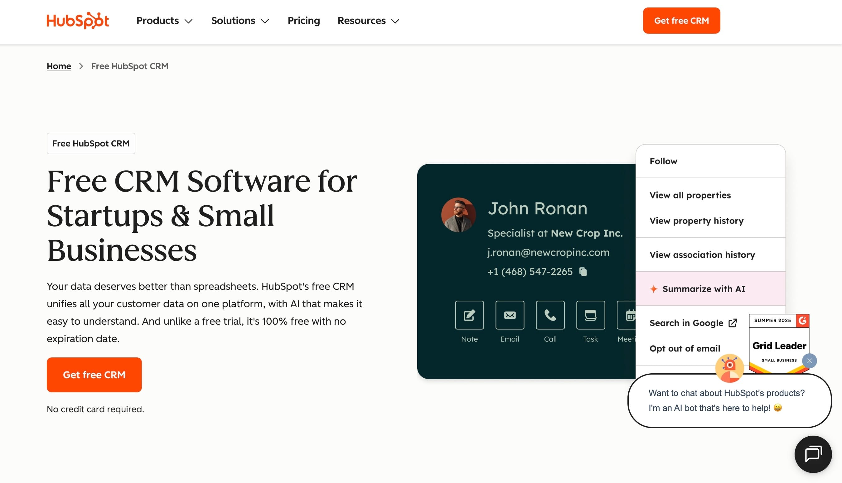The height and width of the screenshot is (483, 842).
Task: Click the Call icon on the contact card
Action: coord(550,315)
